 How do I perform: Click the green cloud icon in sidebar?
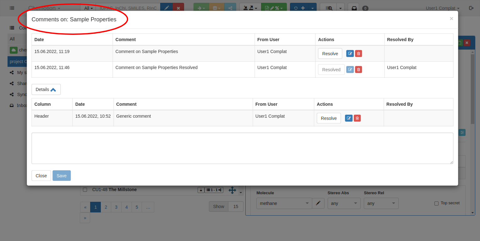click(14, 50)
